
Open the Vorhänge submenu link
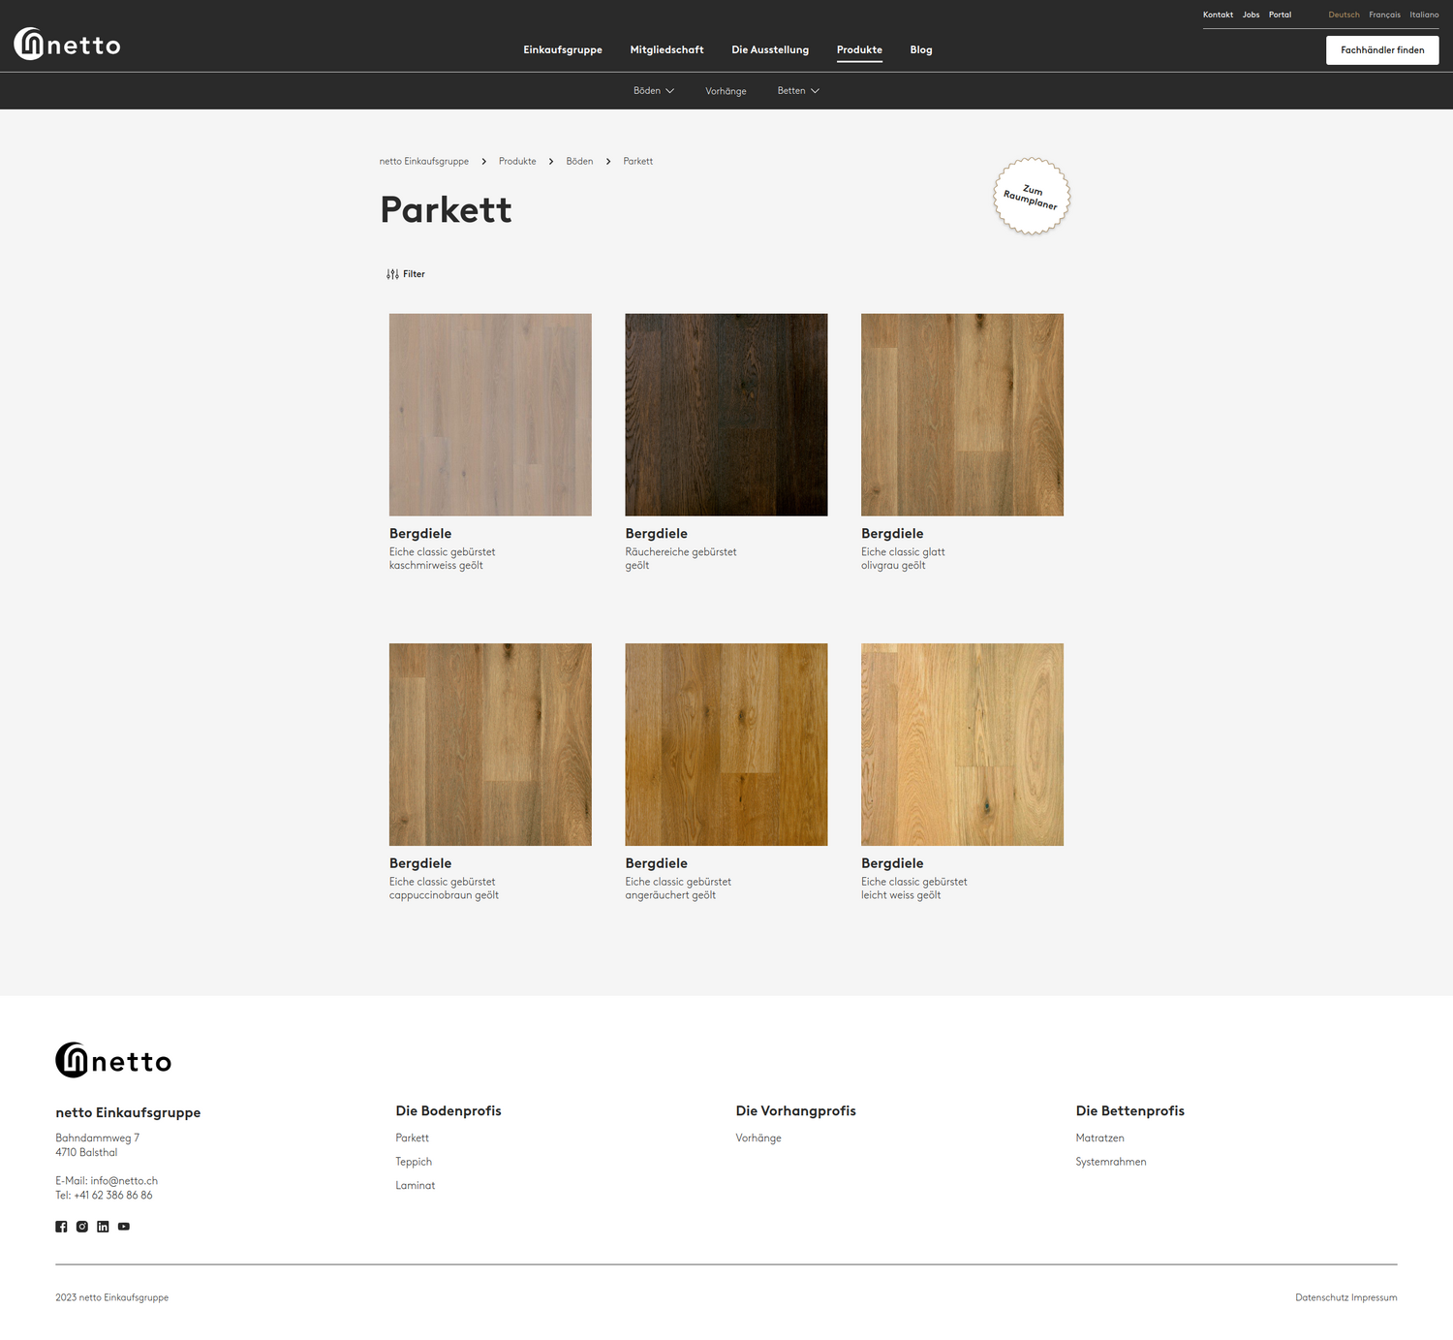click(726, 91)
